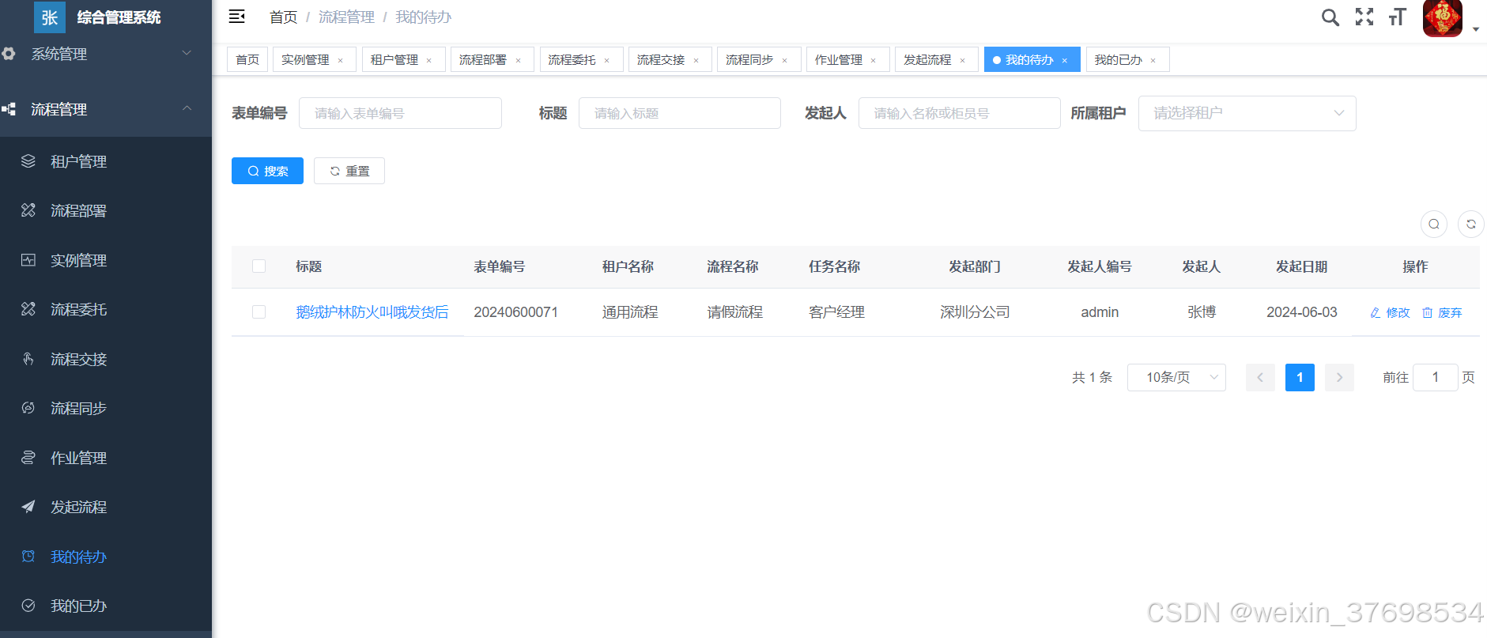This screenshot has width=1487, height=638.
Task: Click the 实例管理 monitor icon
Action: coord(28,260)
